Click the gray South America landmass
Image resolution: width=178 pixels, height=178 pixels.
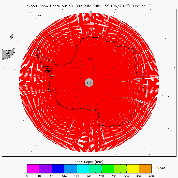[x=8, y=54]
